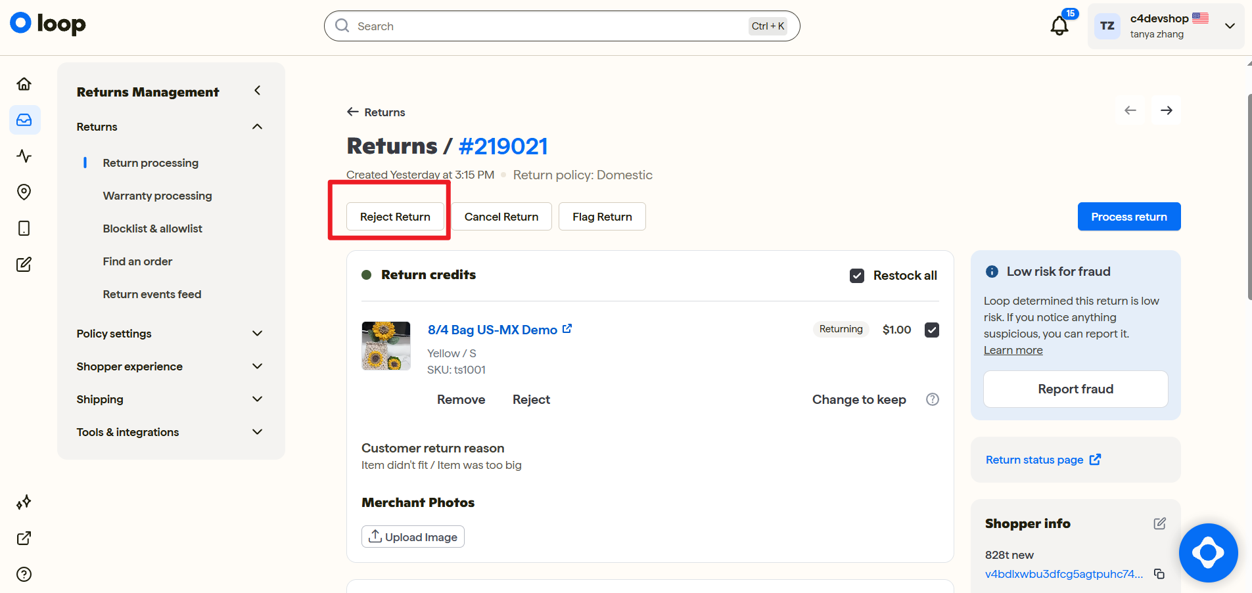Image resolution: width=1252 pixels, height=593 pixels.
Task: Toggle restock checkbox for 8/4 Bag item
Action: [x=932, y=330]
